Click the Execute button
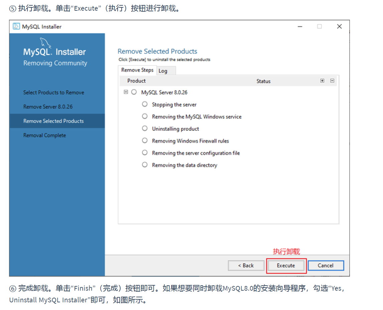 (286, 265)
